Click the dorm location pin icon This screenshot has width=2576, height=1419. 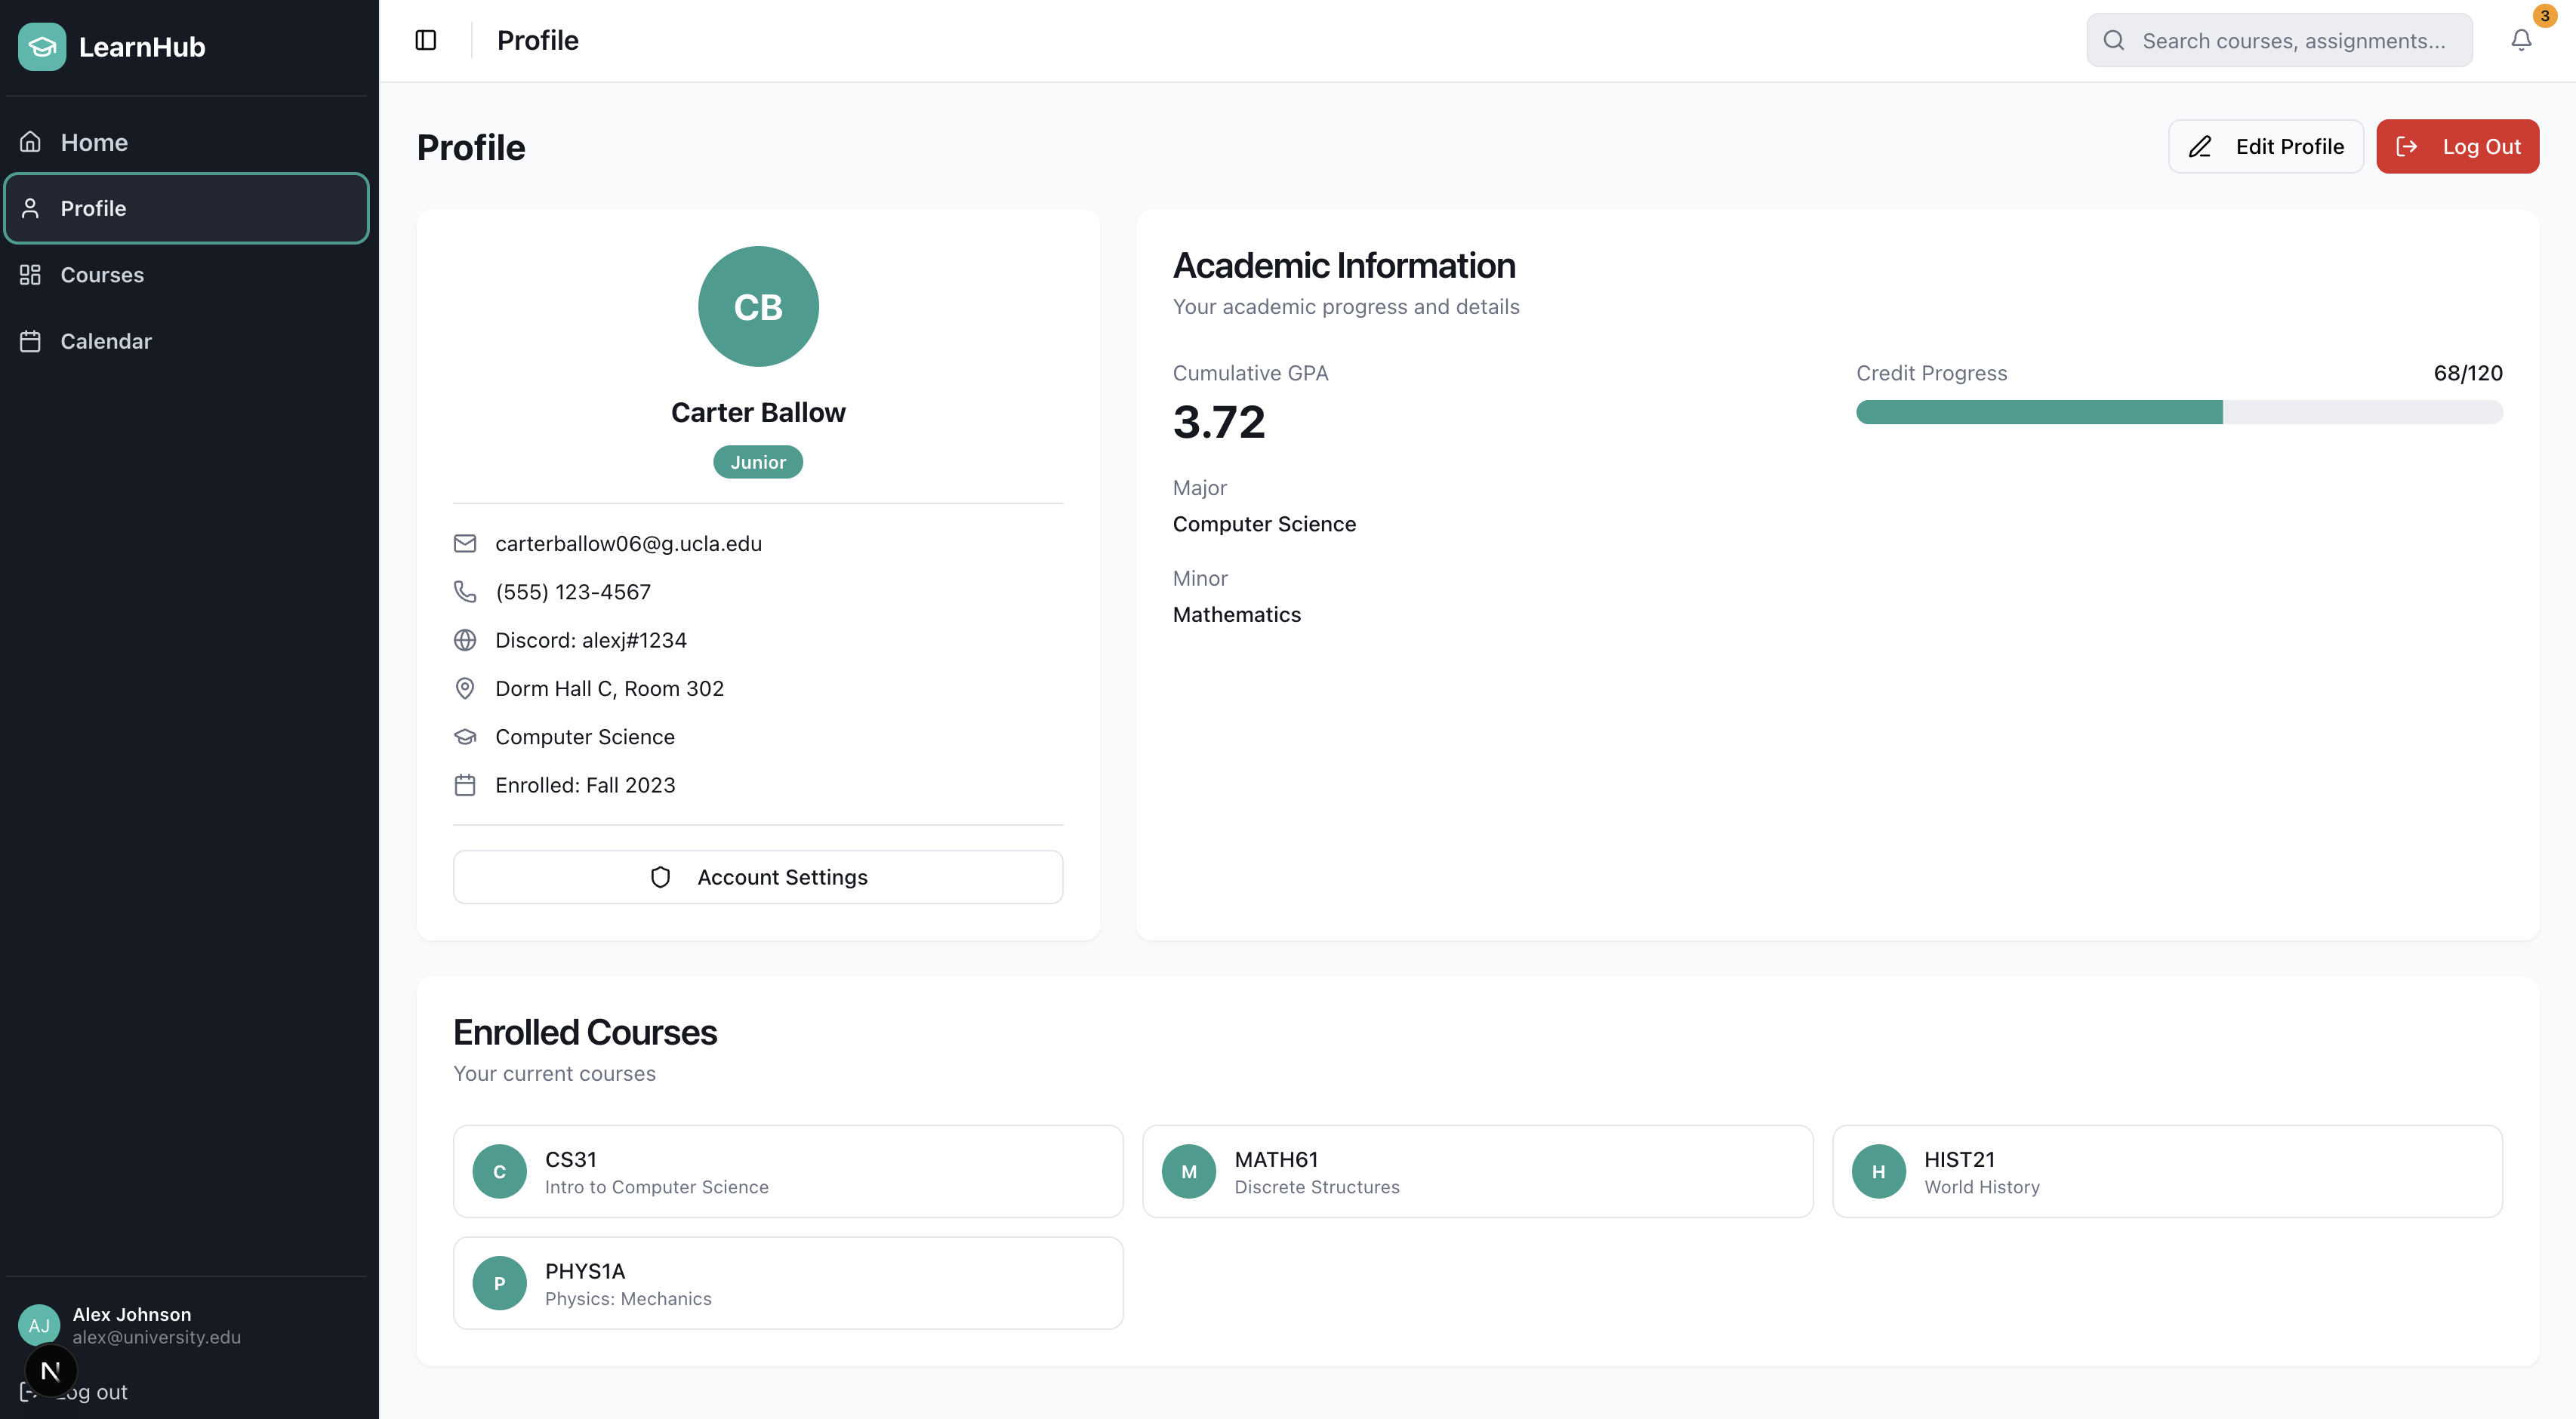[x=465, y=688]
